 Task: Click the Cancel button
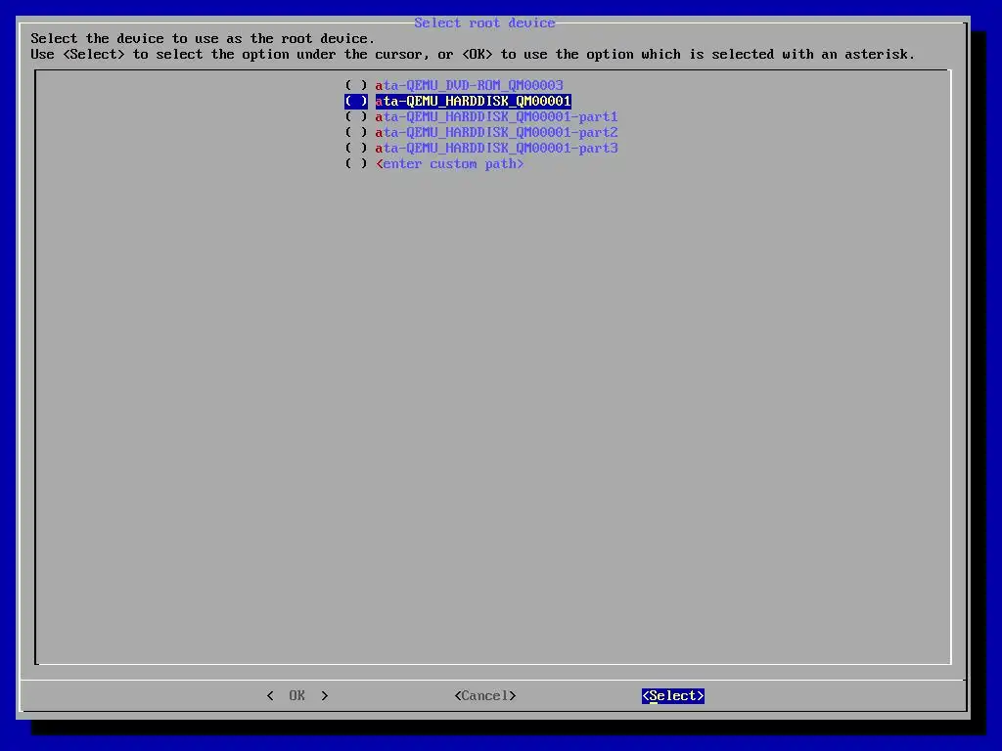485,695
